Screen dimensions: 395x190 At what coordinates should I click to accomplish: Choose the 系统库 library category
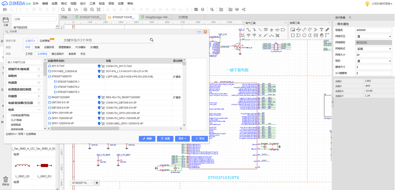pyautogui.click(x=72, y=54)
